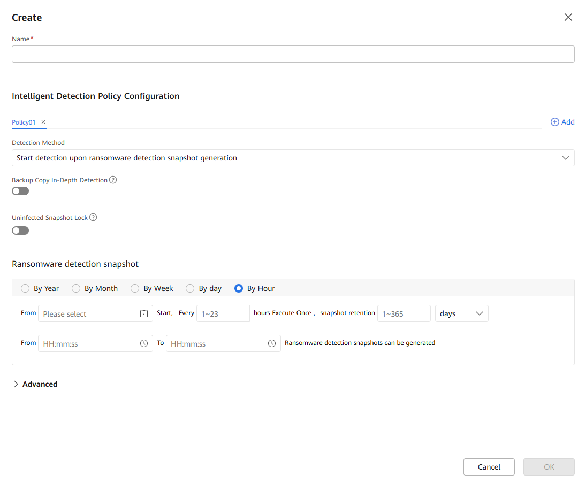586x483 pixels.
Task: Switch to the Policy01 tab
Action: [x=24, y=122]
